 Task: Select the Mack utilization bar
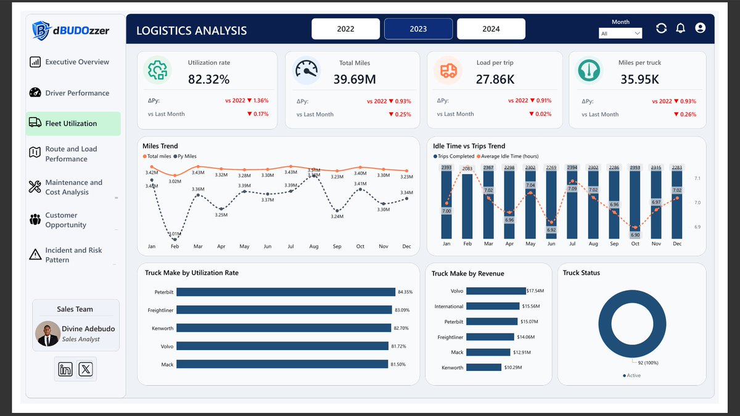pos(282,364)
